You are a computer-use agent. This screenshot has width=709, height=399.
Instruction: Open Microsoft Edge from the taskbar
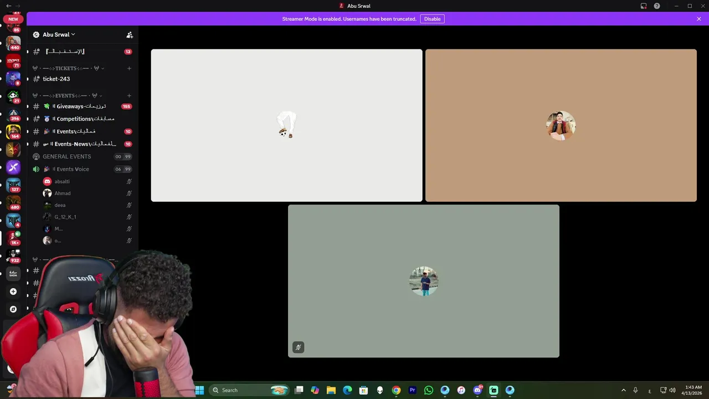(347, 390)
